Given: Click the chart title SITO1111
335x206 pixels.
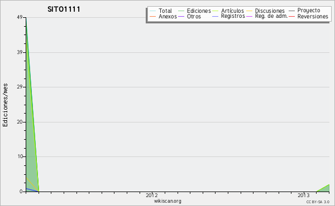Looking at the screenshot, I should 64,9.
